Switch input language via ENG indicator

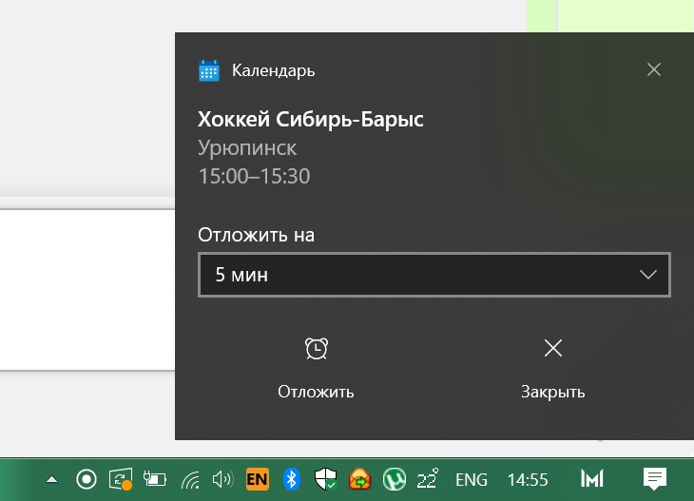point(472,480)
